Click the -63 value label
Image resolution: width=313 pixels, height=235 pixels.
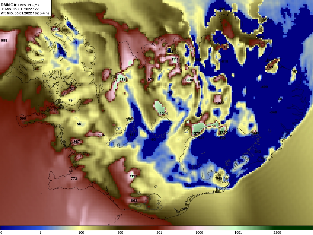tap(188, 186)
